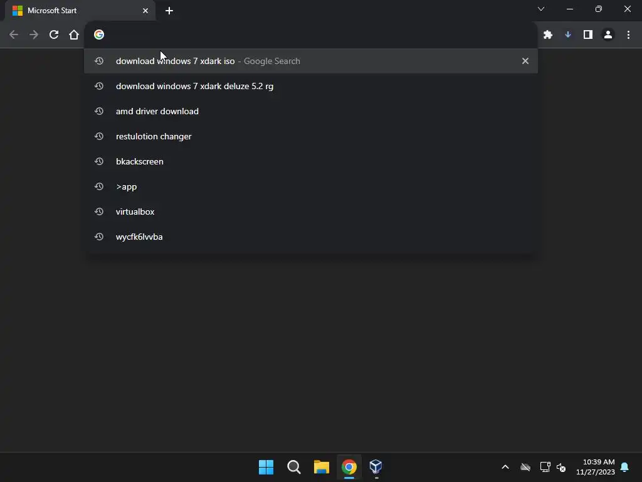Image resolution: width=642 pixels, height=482 pixels.
Task: Select 'bkackscreen' suggestion
Action: [x=311, y=161]
